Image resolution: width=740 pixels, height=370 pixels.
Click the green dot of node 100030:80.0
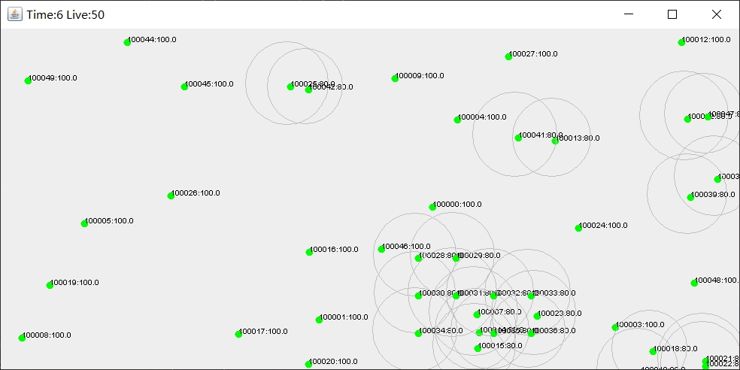coord(418,296)
